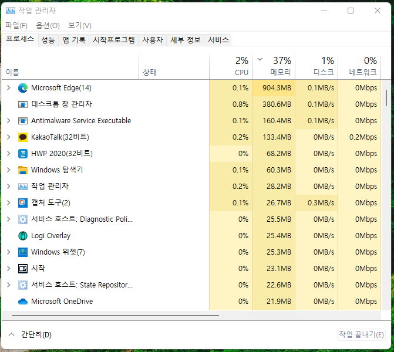Sort by the 상태 column header
This screenshot has width=394, height=352.
pos(174,67)
